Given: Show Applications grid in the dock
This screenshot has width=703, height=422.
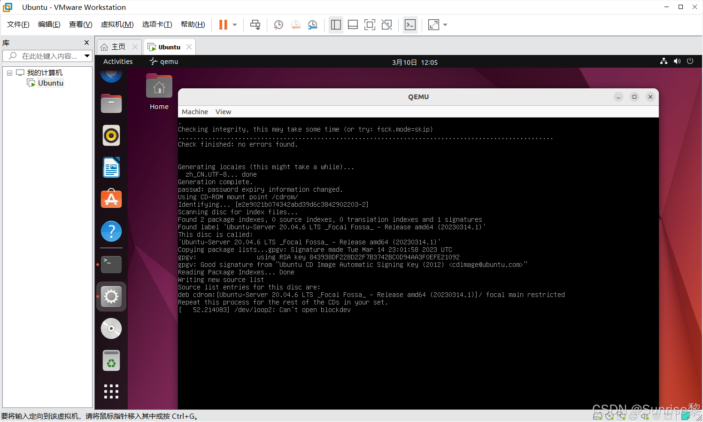Looking at the screenshot, I should point(111,391).
